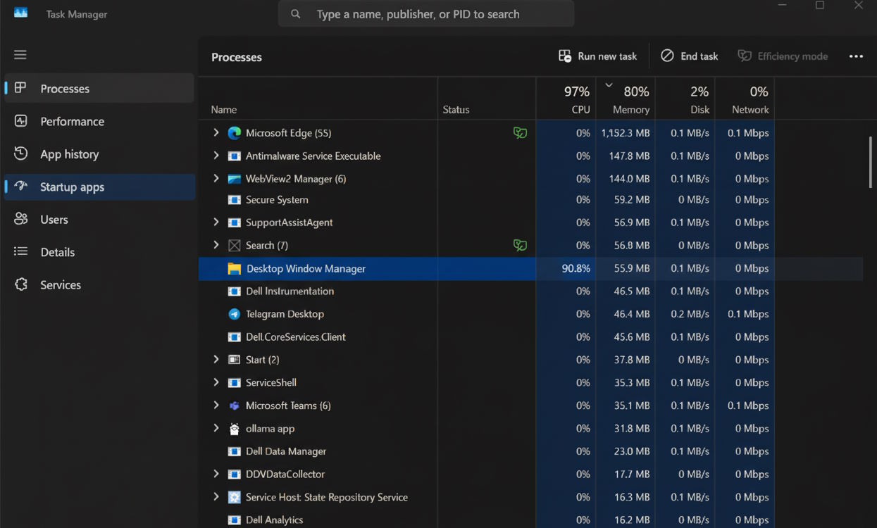Click Edge's green efficiency leaf status icon
The width and height of the screenshot is (877, 528).
point(520,133)
